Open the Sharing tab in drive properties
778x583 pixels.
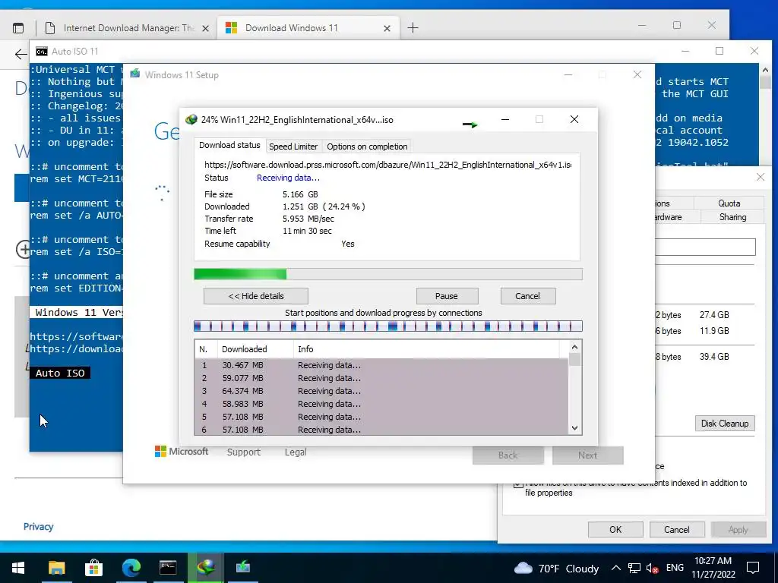732,217
